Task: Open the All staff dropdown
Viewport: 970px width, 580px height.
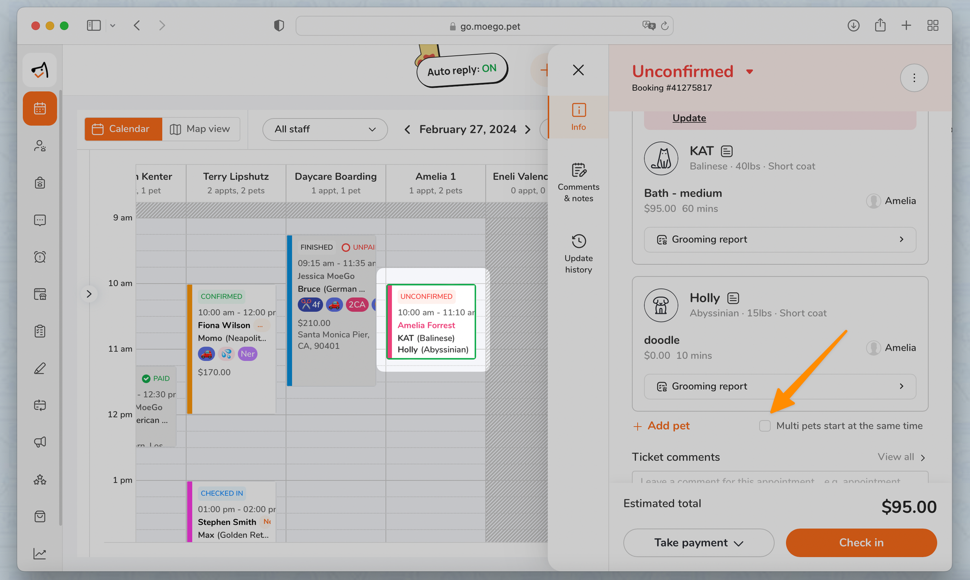Action: coord(324,129)
